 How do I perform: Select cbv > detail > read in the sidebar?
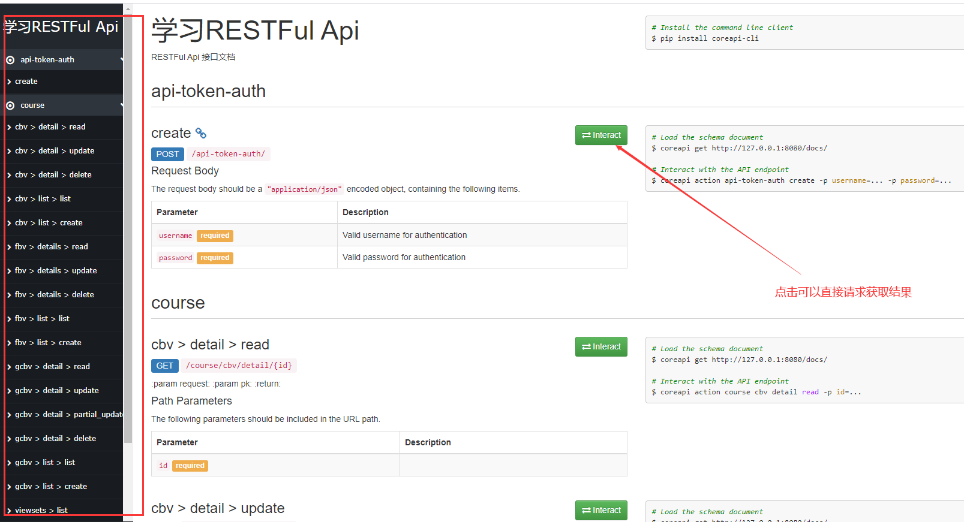(50, 127)
